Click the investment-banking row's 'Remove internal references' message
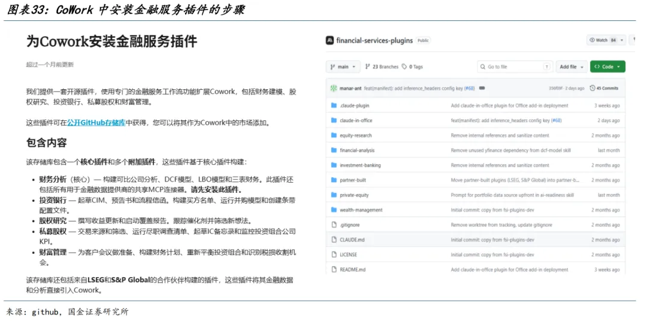Image resolution: width=647 pixels, height=321 pixels. [x=500, y=165]
